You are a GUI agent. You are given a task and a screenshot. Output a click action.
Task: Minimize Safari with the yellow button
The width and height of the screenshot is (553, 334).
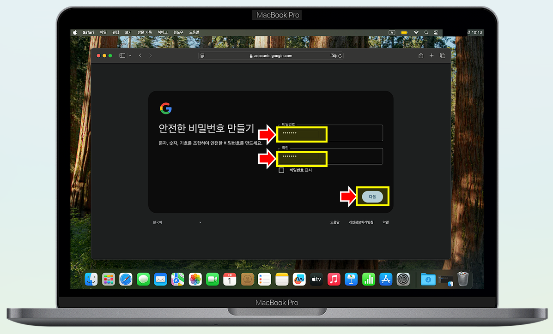click(104, 56)
